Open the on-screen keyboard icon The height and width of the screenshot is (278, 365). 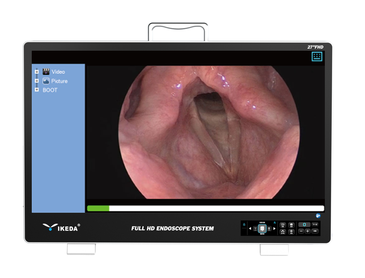(x=317, y=57)
